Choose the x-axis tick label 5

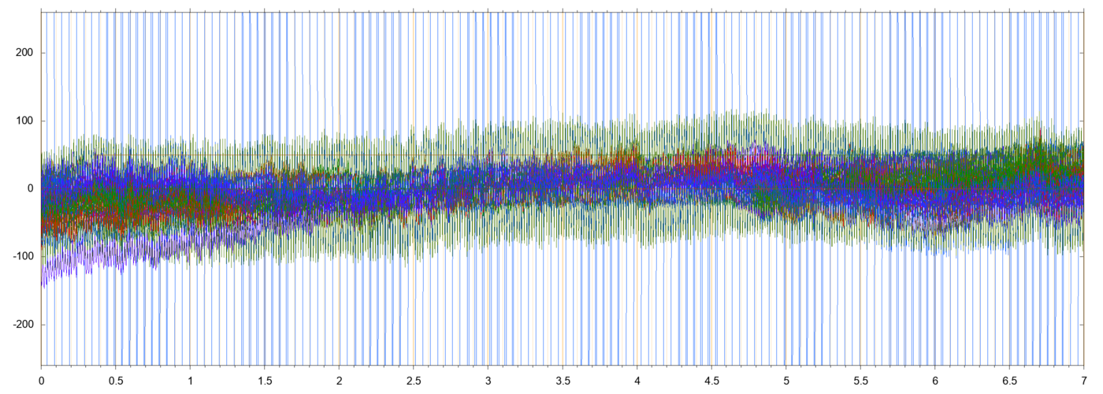785,380
